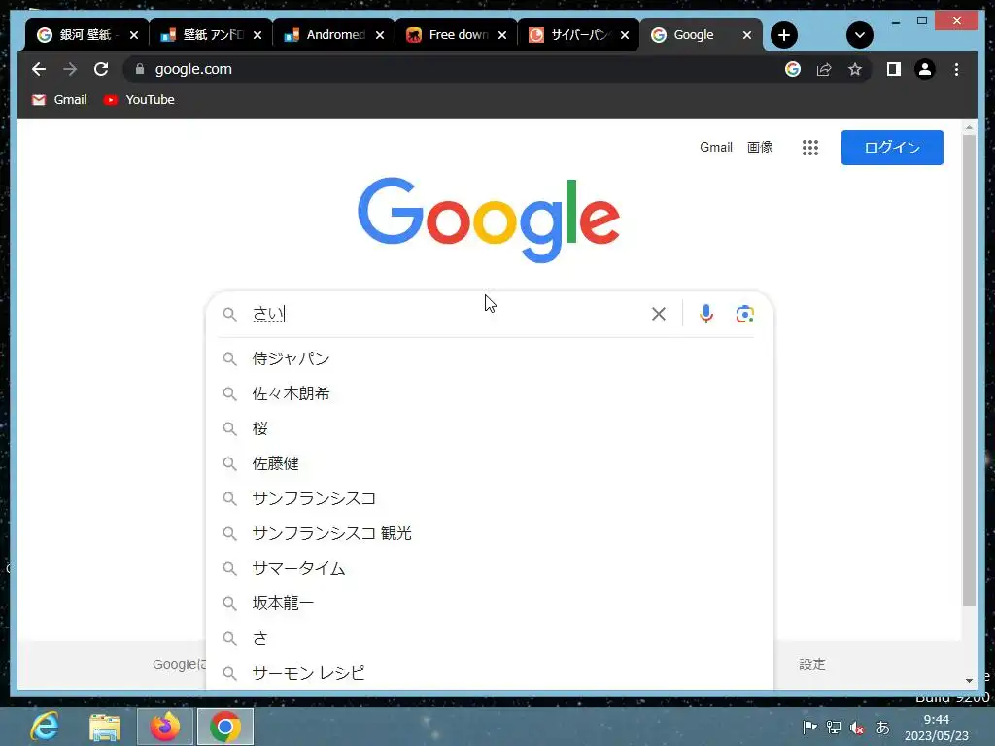Share this page via the share icon

point(824,69)
